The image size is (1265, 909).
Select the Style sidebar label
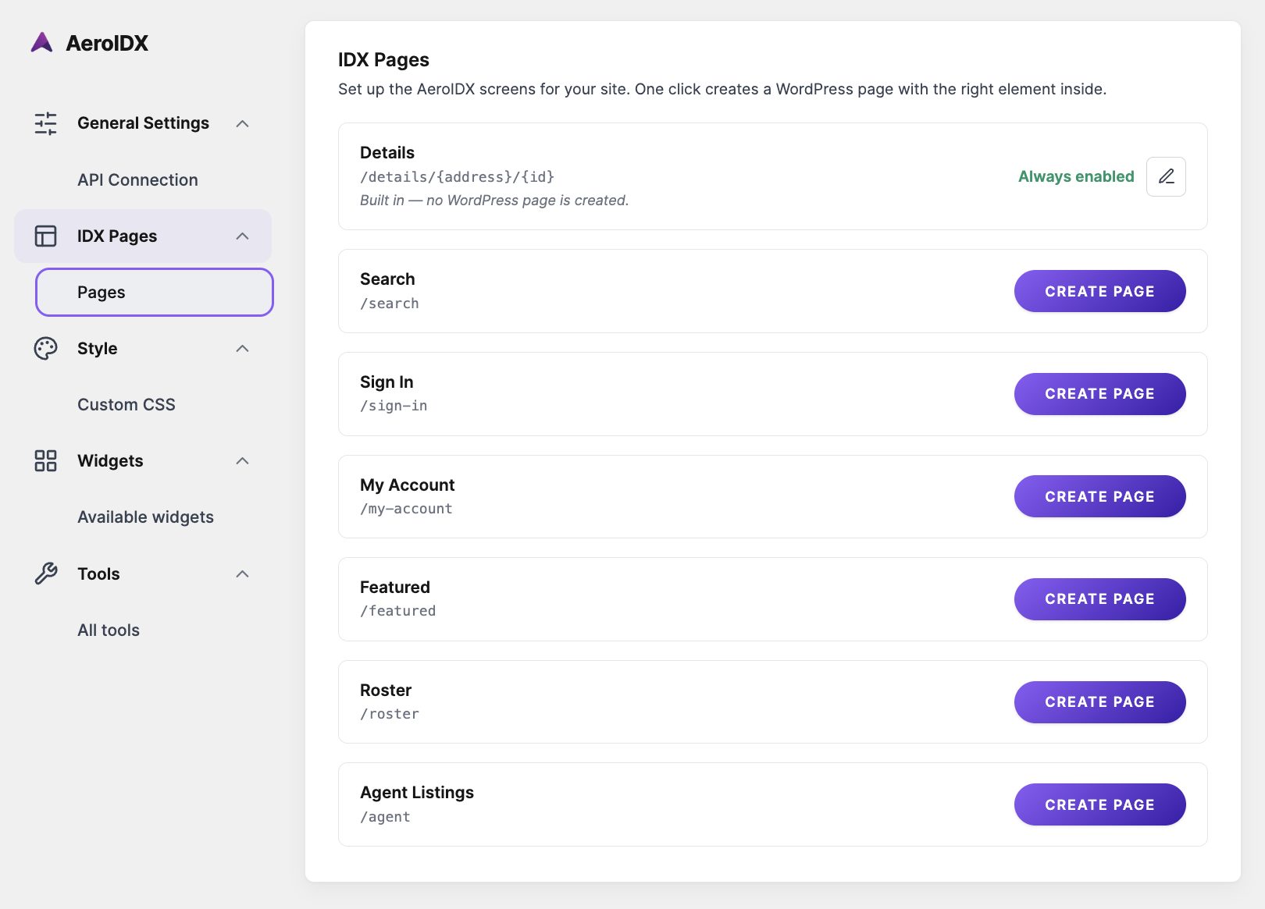pos(98,348)
